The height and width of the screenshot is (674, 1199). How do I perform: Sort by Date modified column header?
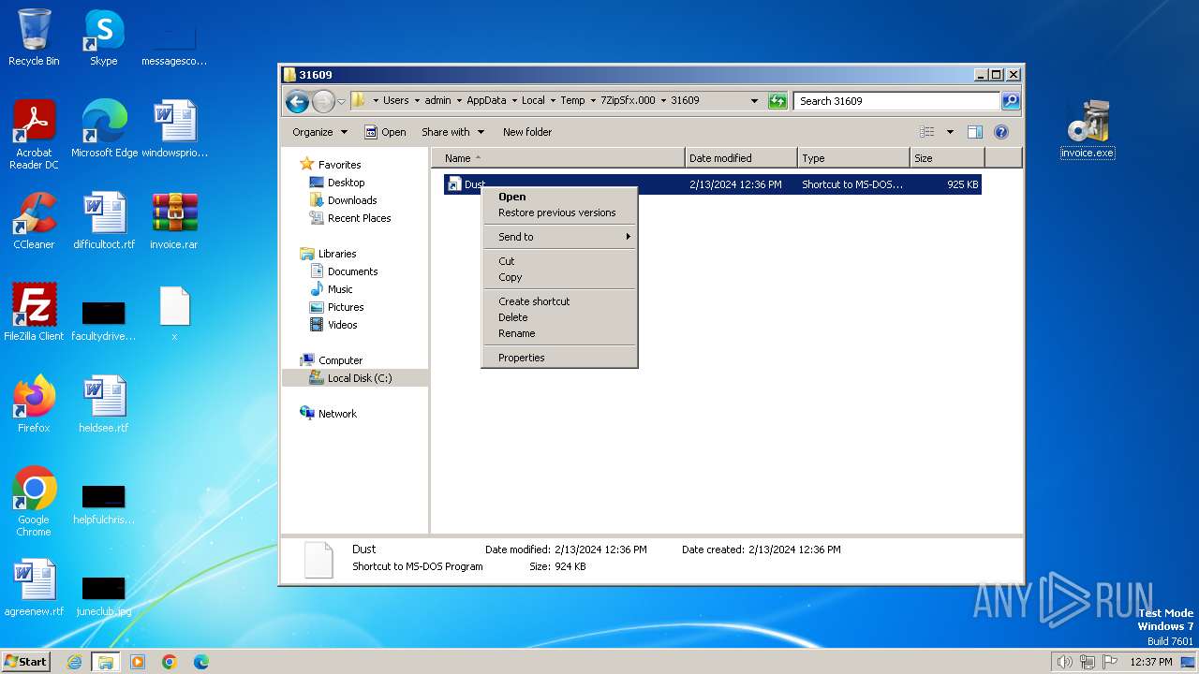click(741, 158)
